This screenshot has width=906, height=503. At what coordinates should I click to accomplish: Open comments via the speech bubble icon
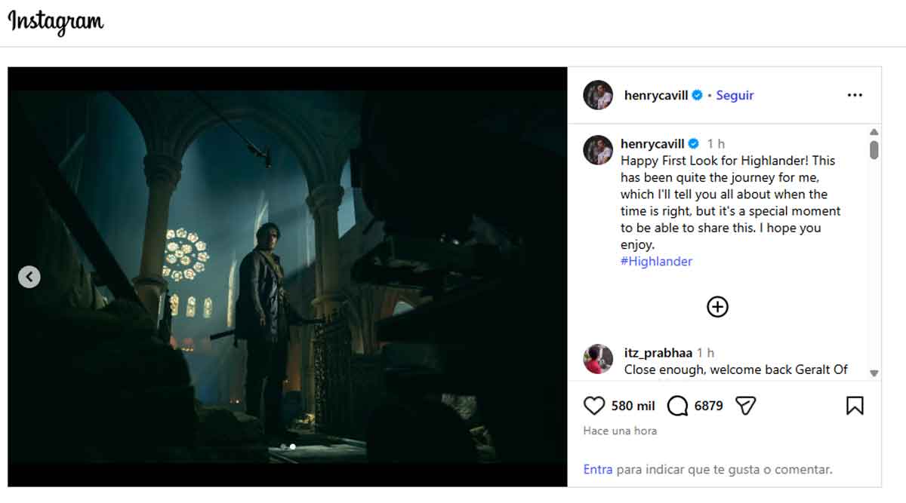677,405
